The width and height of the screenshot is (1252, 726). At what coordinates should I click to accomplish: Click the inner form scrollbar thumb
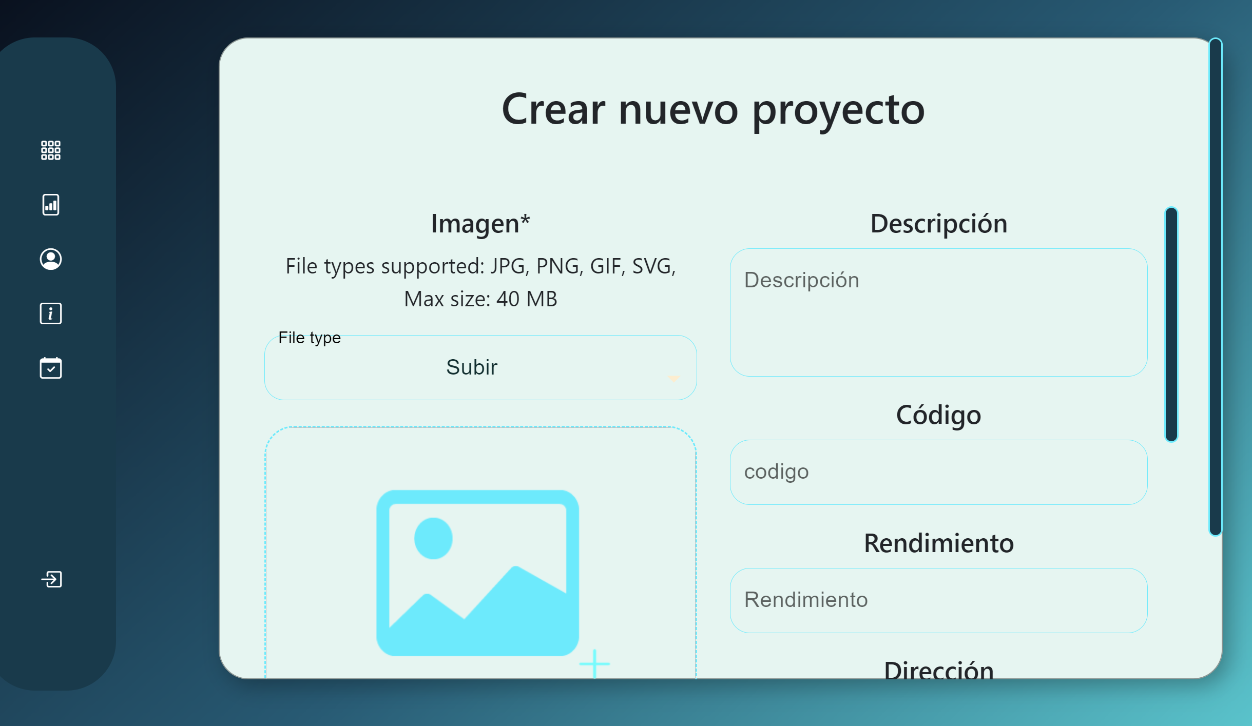pos(1171,324)
